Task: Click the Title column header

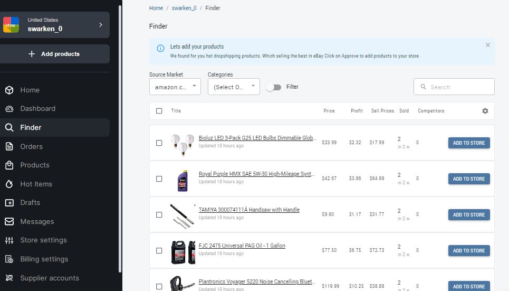Action: click(x=176, y=111)
